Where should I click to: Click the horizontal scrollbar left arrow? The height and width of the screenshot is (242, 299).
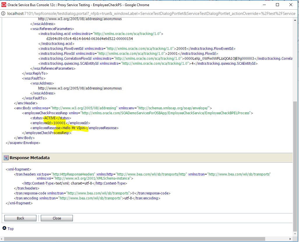[2, 239]
